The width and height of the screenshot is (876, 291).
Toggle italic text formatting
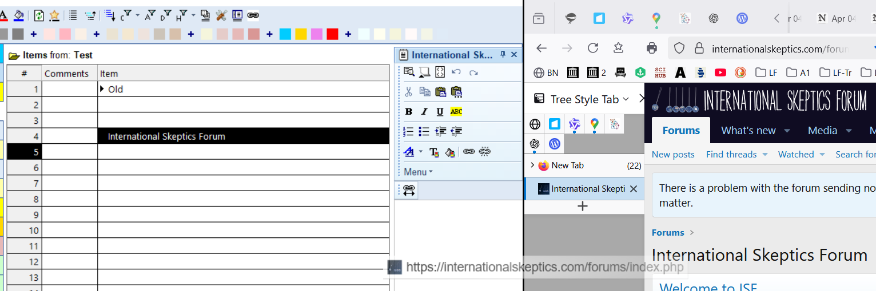tap(424, 112)
